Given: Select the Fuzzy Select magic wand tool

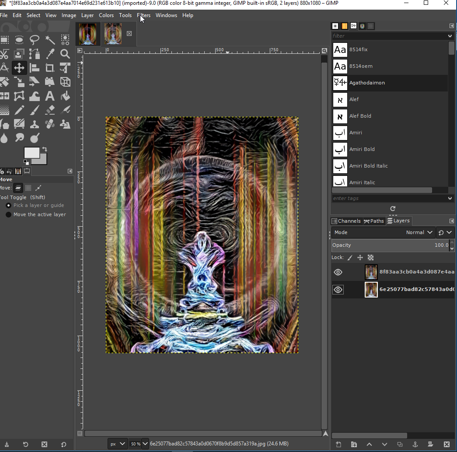Looking at the screenshot, I should (x=50, y=40).
